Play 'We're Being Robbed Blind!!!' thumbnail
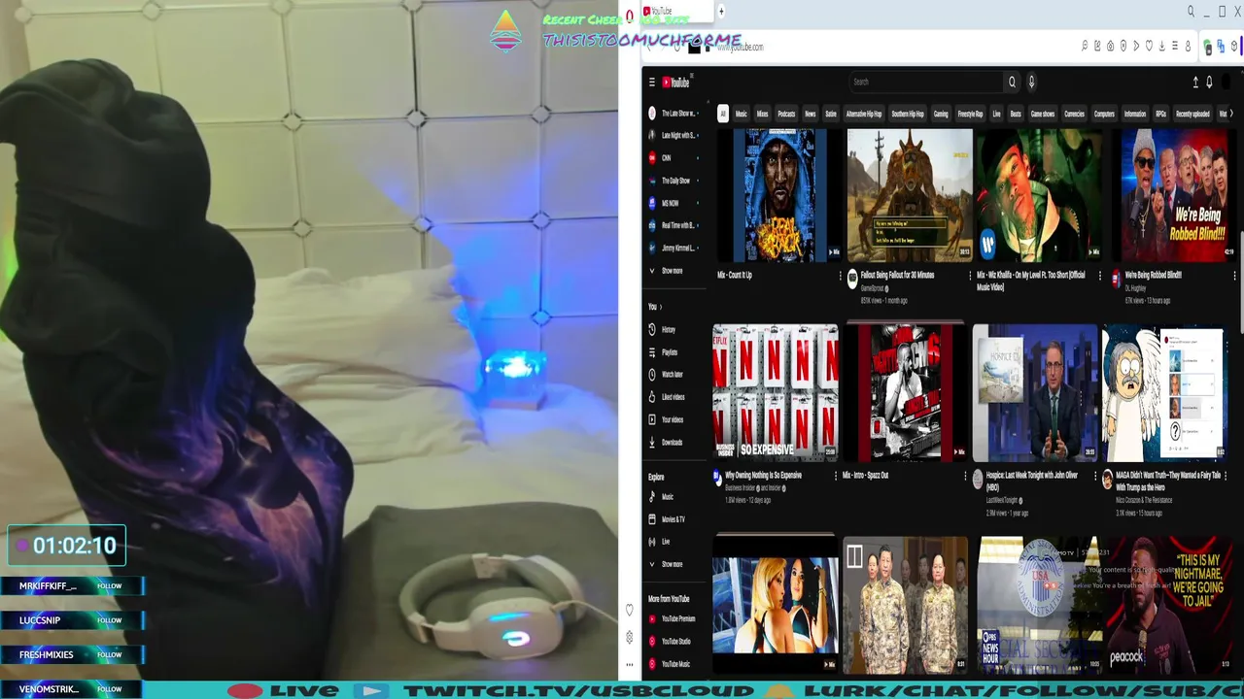 tap(1174, 195)
